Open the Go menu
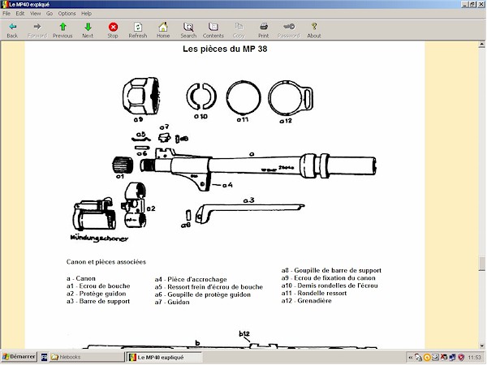 pos(50,13)
